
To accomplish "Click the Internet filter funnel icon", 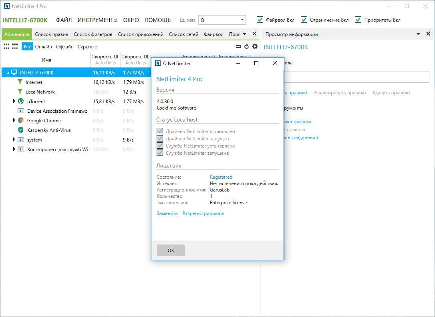I will point(20,82).
